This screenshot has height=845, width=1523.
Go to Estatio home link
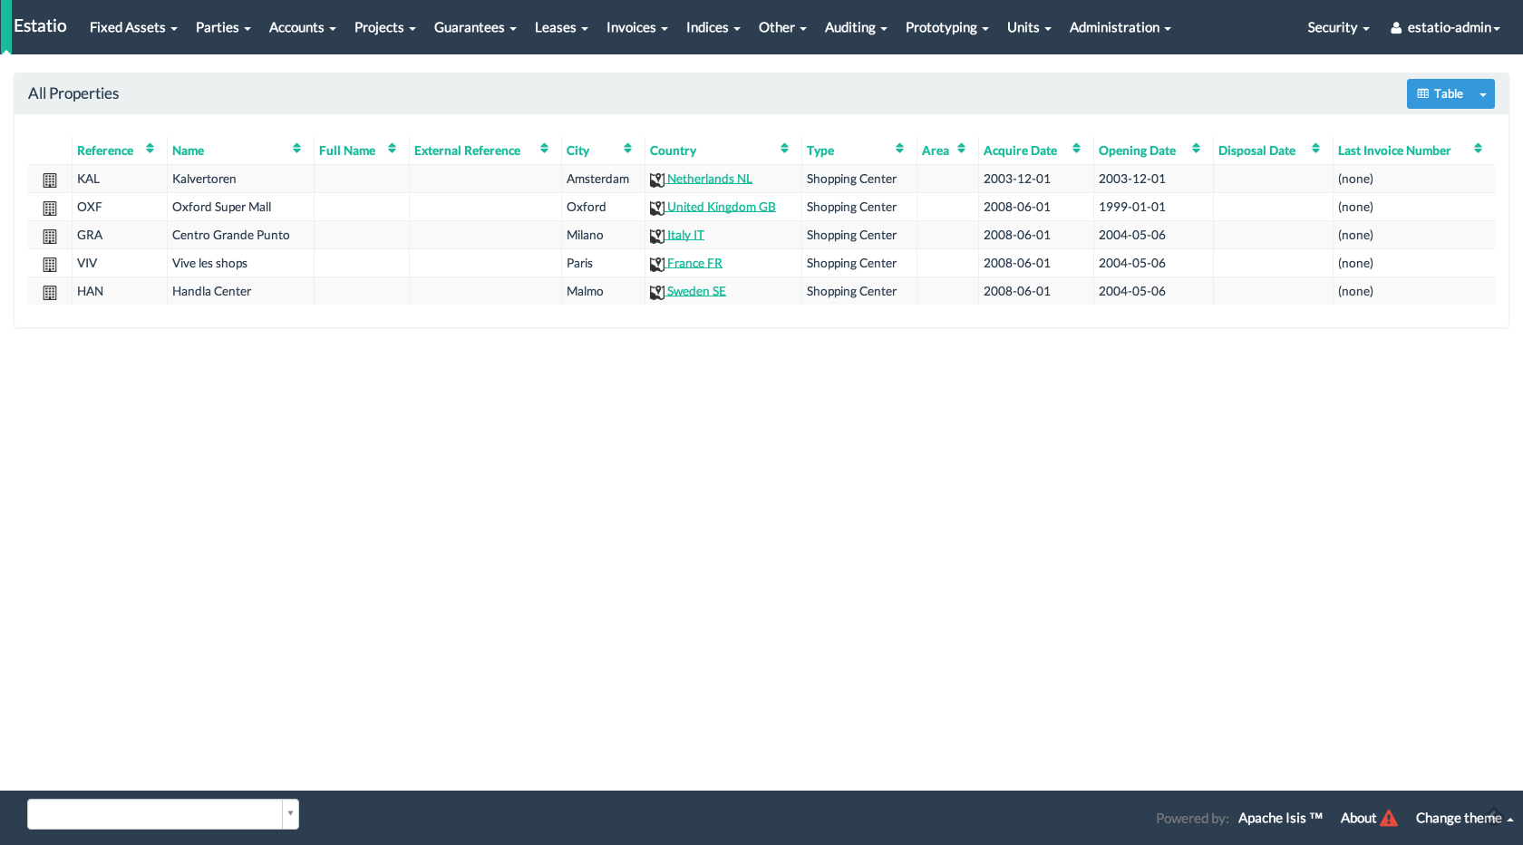coord(40,25)
